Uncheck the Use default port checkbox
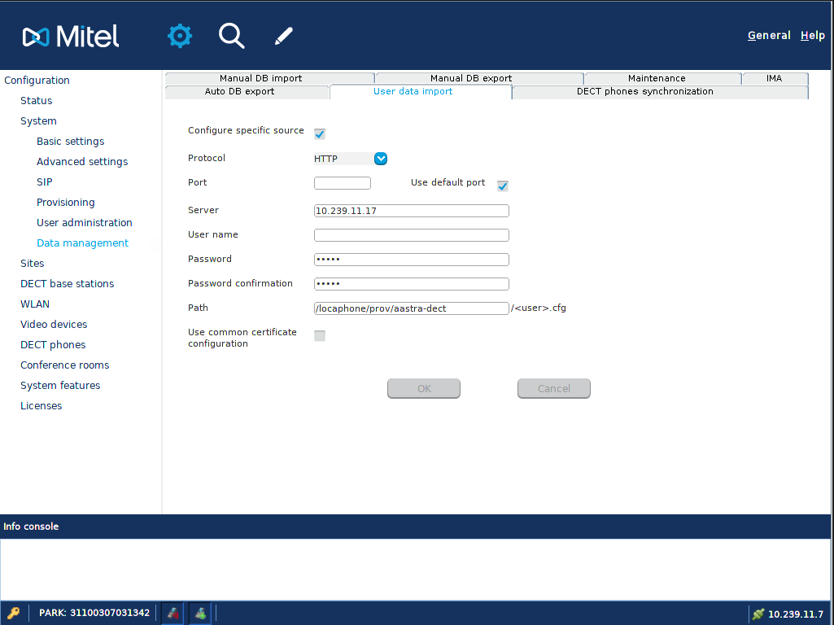Viewport: 834px width, 625px height. (503, 186)
